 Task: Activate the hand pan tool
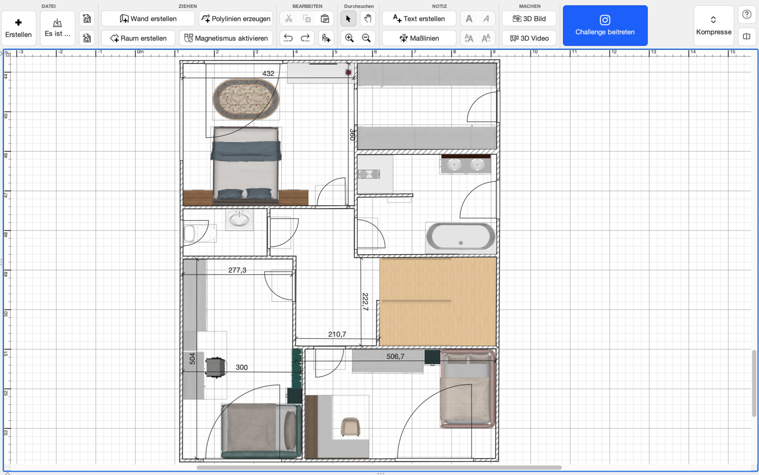click(x=367, y=19)
